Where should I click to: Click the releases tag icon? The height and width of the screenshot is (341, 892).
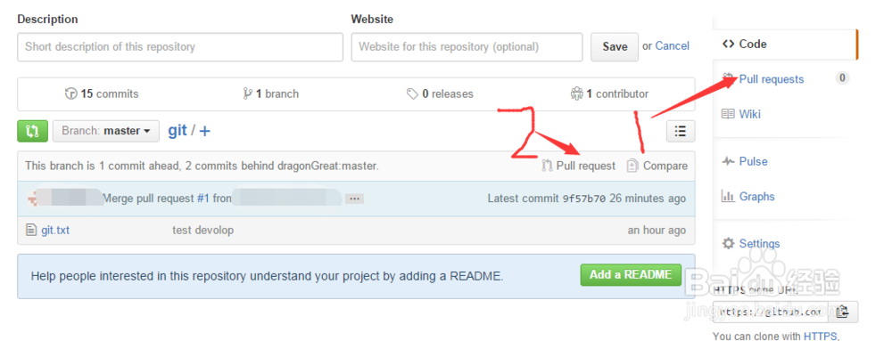pyautogui.click(x=412, y=94)
